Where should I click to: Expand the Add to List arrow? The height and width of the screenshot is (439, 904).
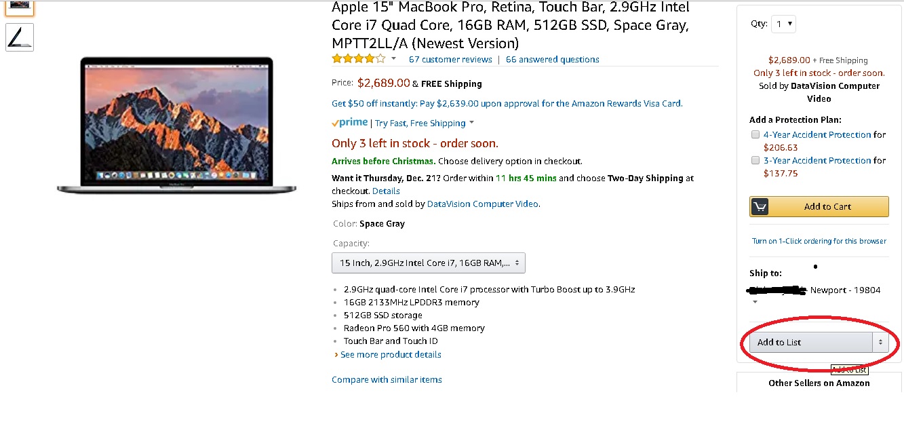[880, 342]
